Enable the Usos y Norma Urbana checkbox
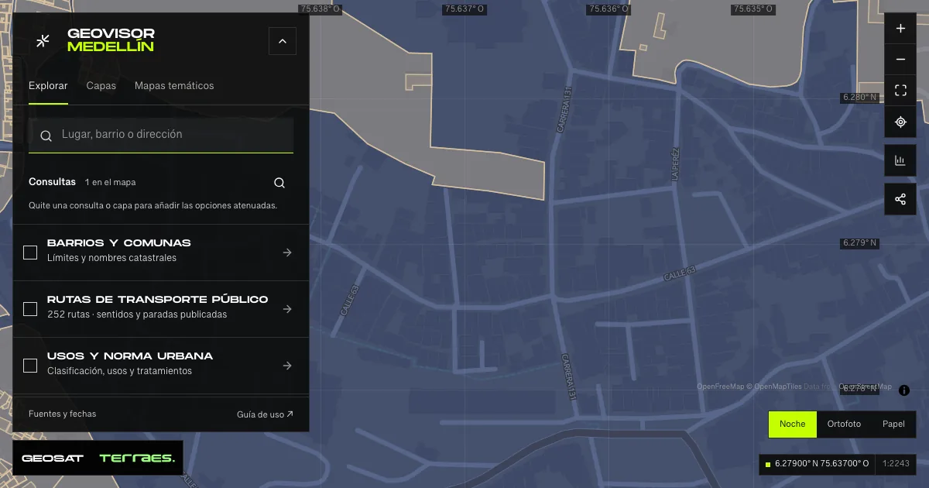Screen dimensions: 929x488 coord(30,366)
